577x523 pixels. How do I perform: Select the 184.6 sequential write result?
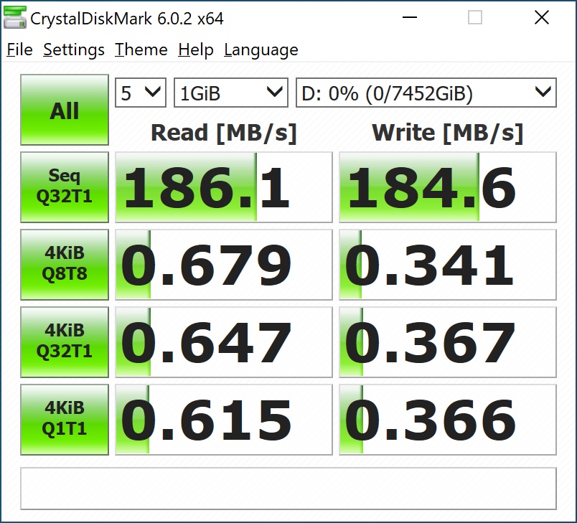[x=448, y=187]
